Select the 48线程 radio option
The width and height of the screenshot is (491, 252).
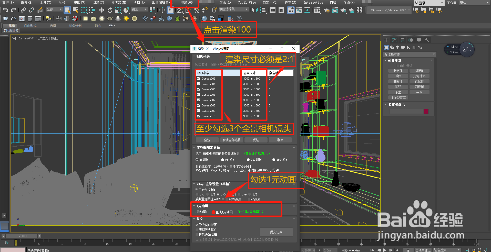click(197, 160)
